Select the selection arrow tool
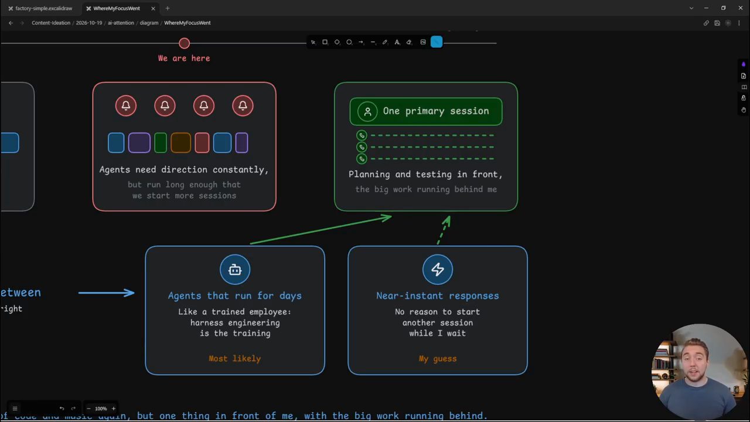 coord(313,42)
